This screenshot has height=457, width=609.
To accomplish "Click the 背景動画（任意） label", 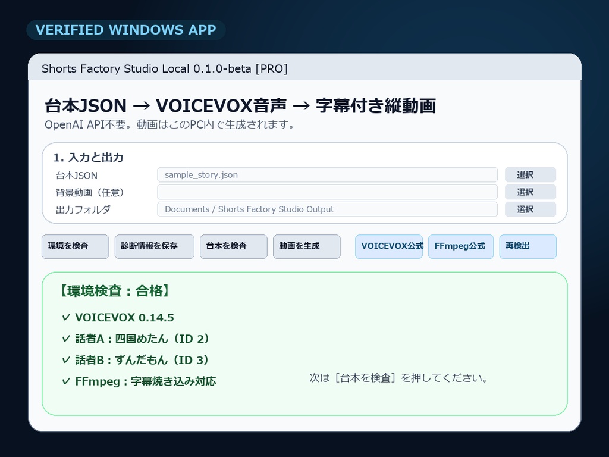I will [90, 192].
